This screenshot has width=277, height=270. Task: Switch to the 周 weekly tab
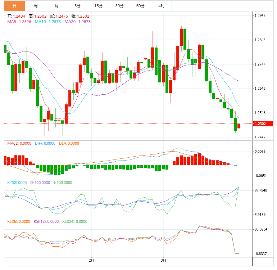[x=36, y=6]
